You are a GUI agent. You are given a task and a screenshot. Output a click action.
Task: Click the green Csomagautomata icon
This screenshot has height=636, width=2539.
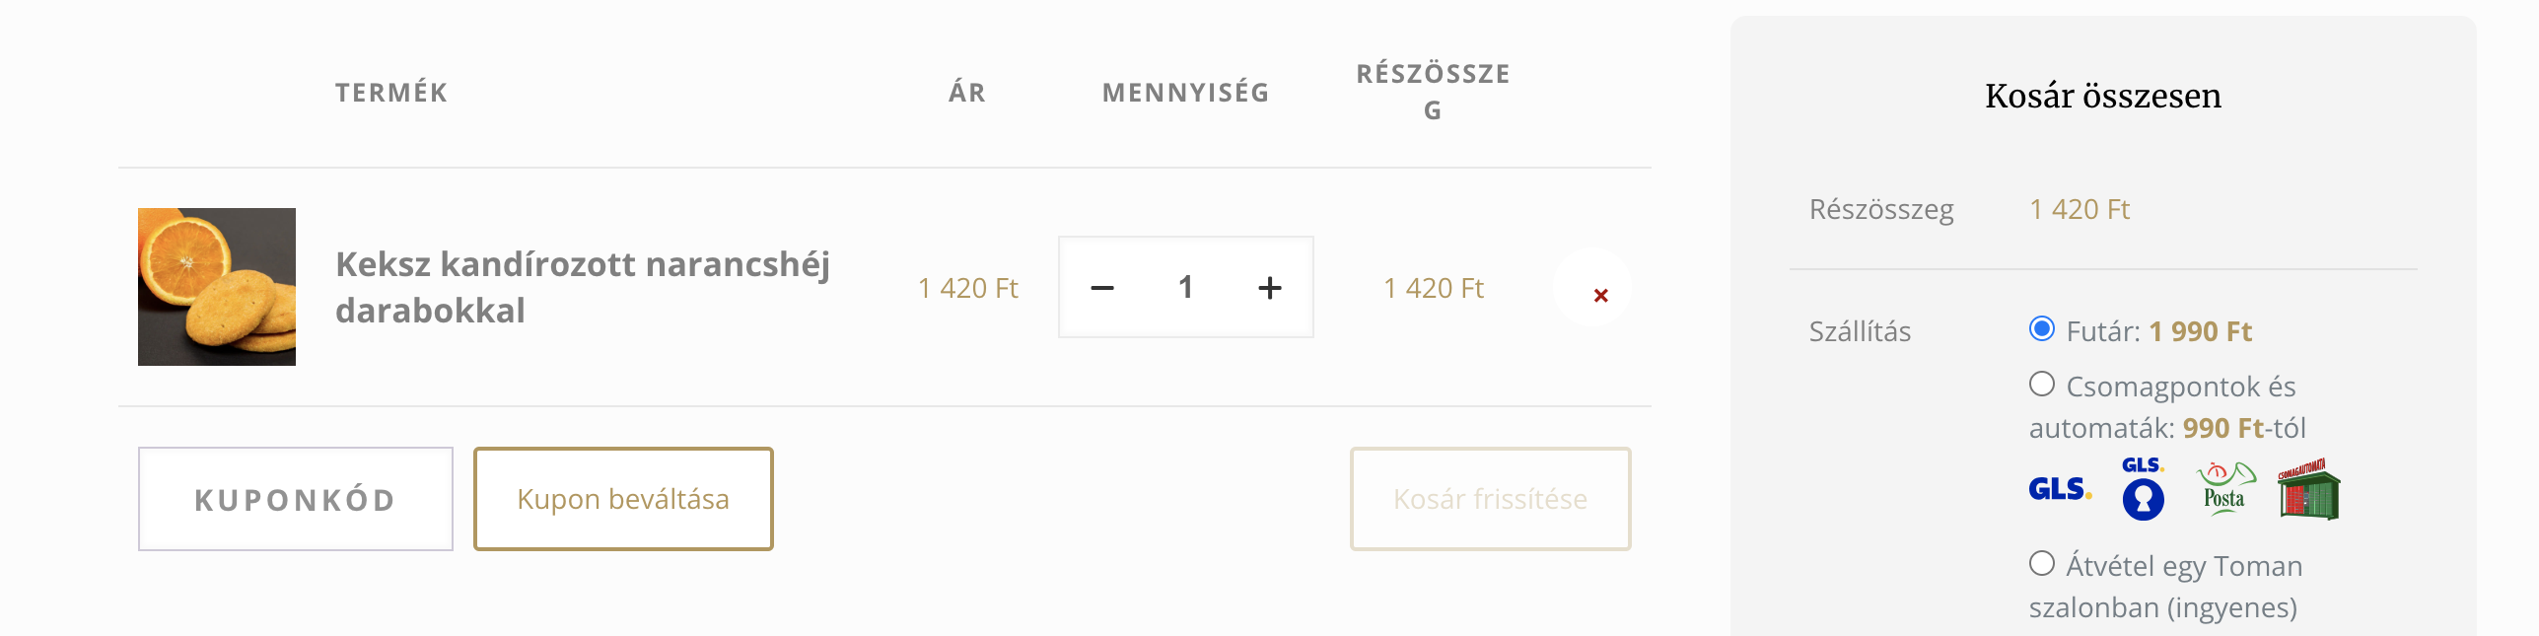pos(2308,489)
